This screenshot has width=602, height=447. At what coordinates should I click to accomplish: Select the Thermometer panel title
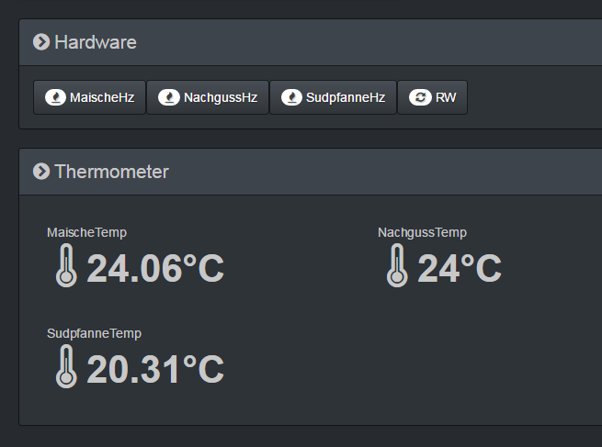pyautogui.click(x=111, y=172)
